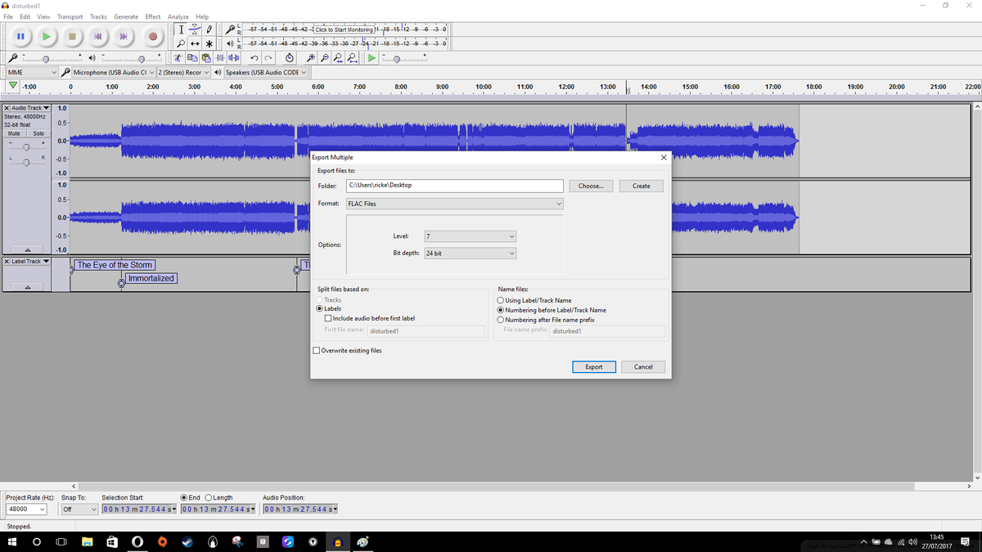Screen dimensions: 982x552
Task: Click the Export button
Action: 594,366
